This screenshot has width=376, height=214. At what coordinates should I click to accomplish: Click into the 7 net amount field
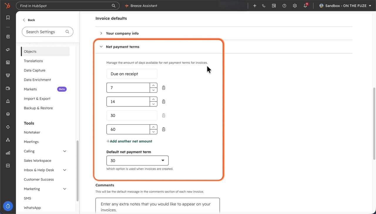click(x=128, y=88)
